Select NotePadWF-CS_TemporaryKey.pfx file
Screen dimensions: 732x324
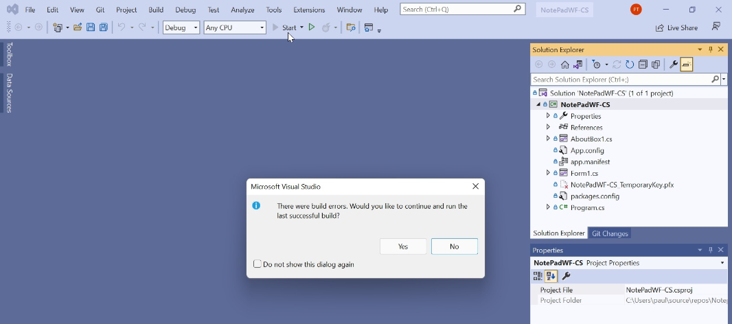[x=622, y=185]
